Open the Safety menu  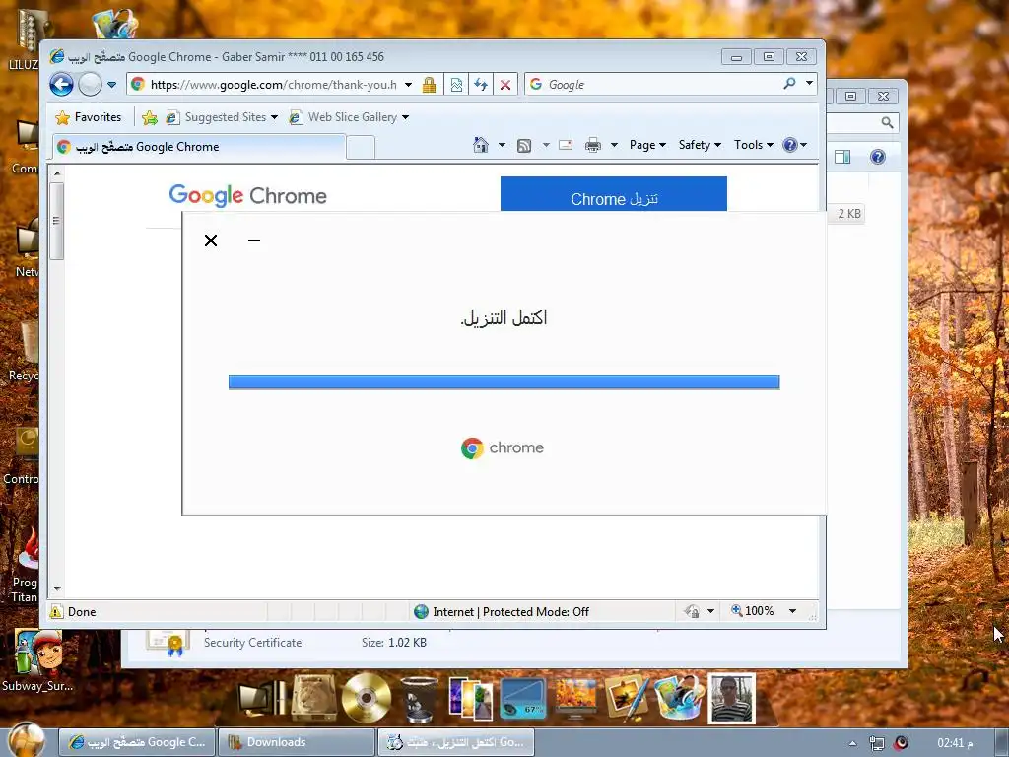pos(700,145)
